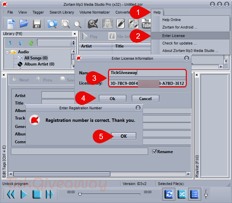The height and width of the screenshot is (203, 232).
Task: Toggle the Rename checkbox
Action: (x=154, y=152)
